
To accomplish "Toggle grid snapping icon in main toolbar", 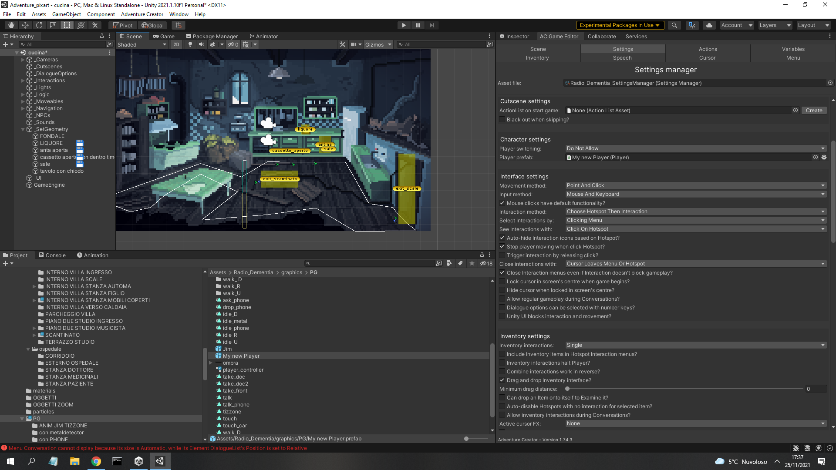I will click(179, 25).
